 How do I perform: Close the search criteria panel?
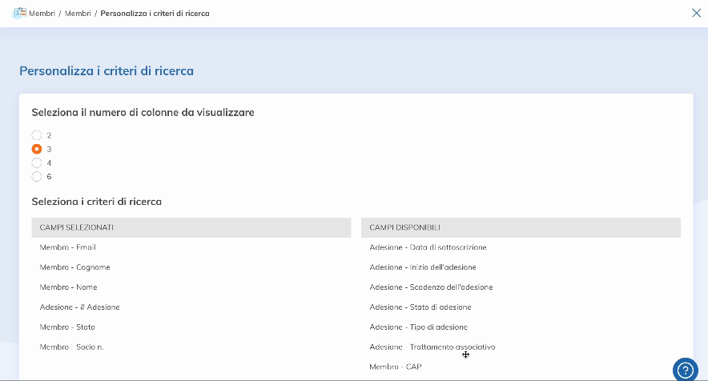coord(695,13)
